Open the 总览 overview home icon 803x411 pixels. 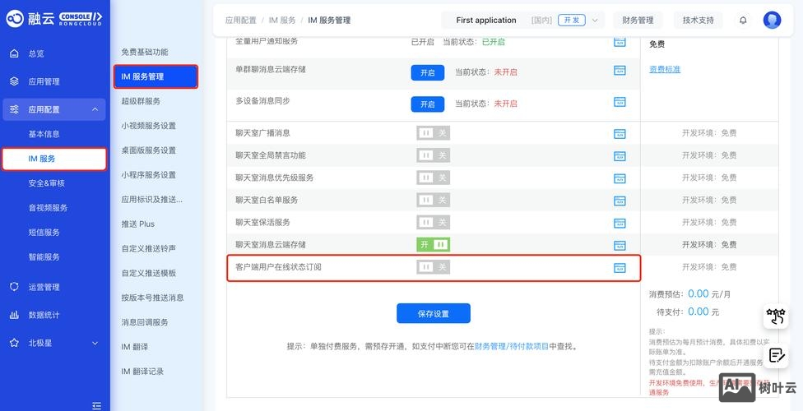click(x=14, y=53)
